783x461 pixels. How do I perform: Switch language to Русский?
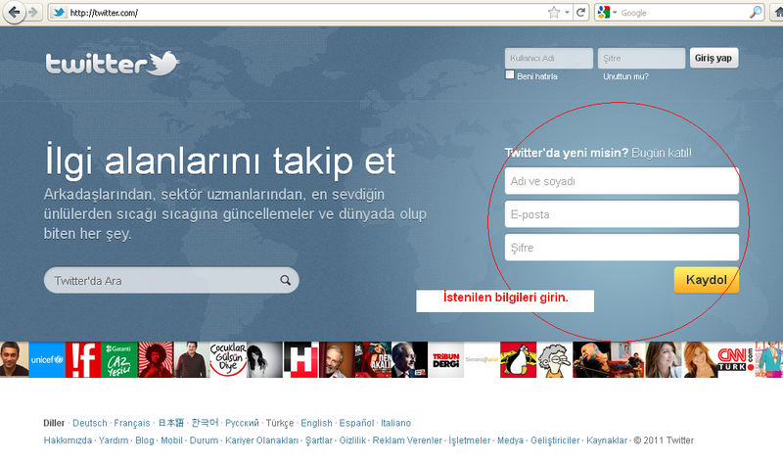[242, 423]
